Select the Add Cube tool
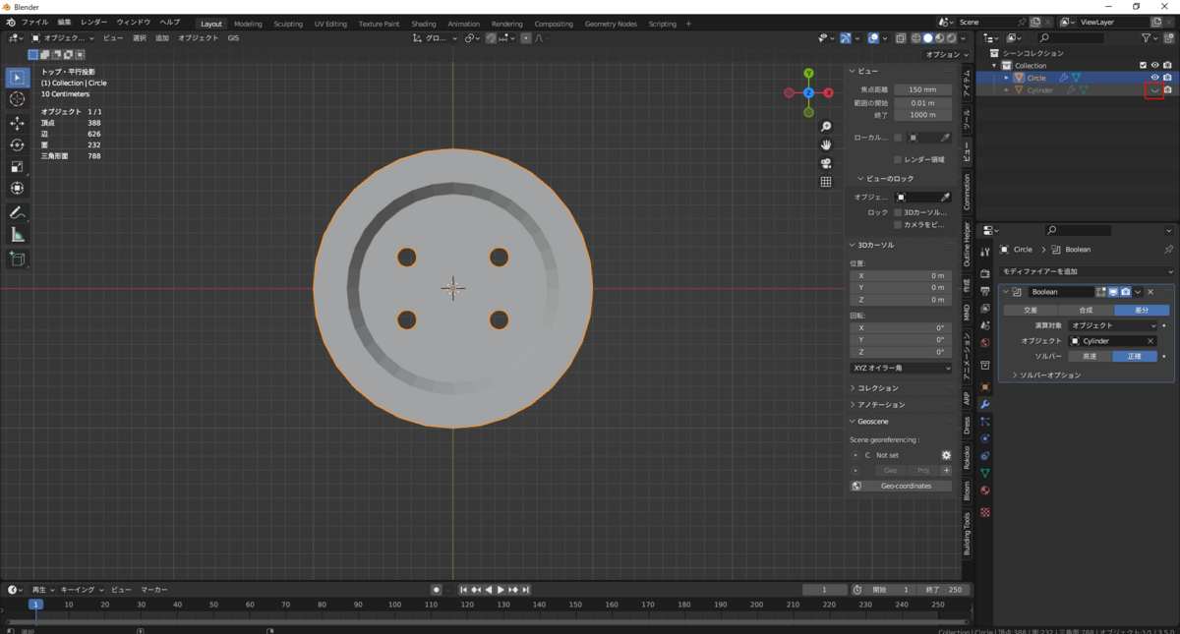 tap(18, 259)
